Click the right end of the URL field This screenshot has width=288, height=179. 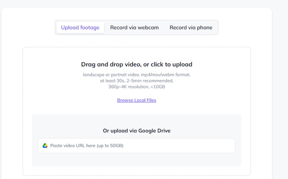[x=229, y=146]
